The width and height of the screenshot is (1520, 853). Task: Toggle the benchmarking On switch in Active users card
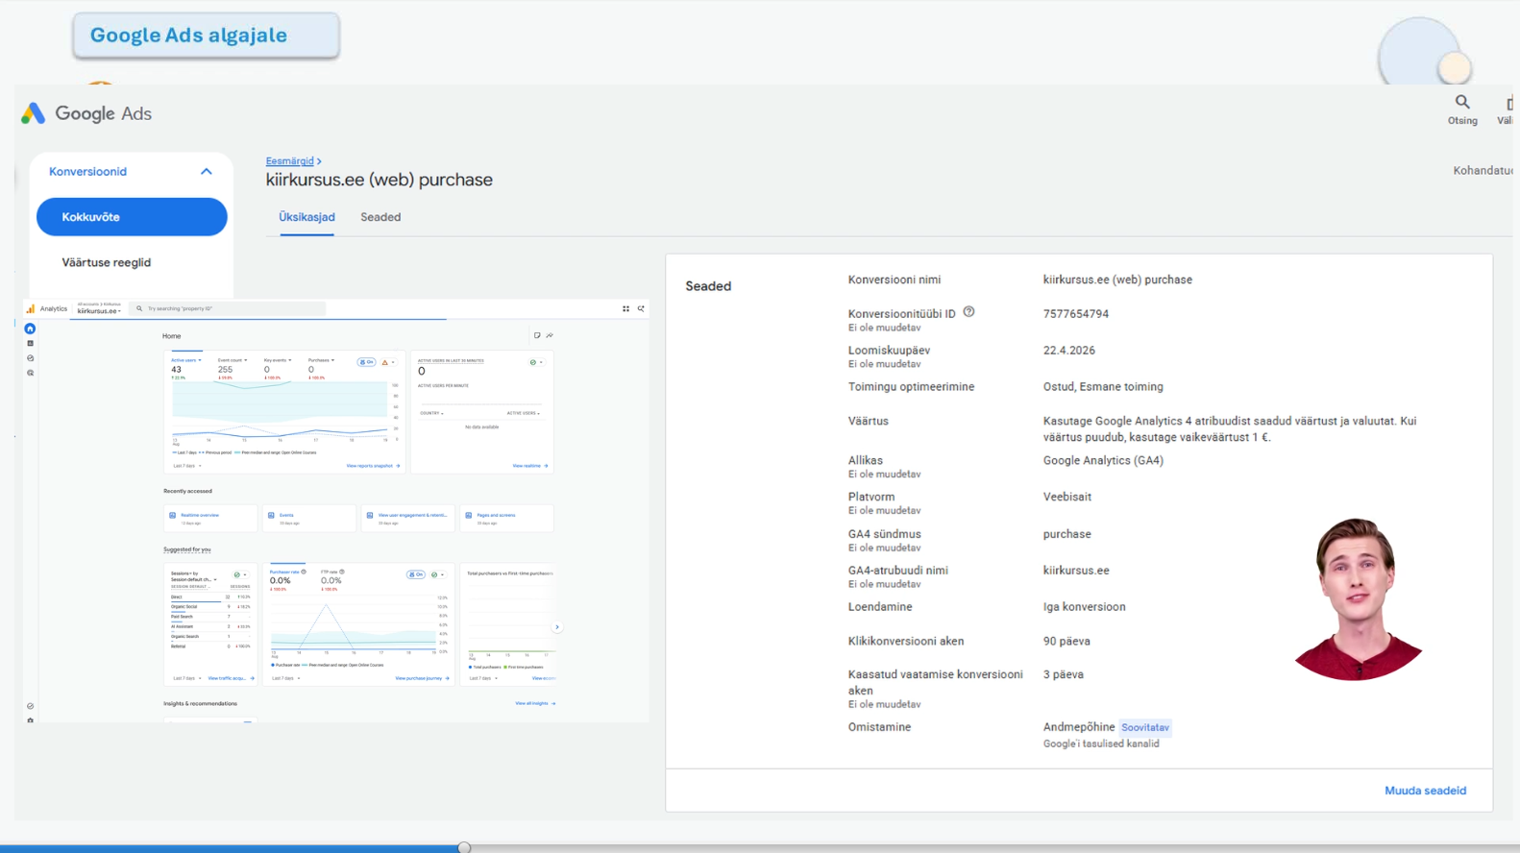click(367, 362)
